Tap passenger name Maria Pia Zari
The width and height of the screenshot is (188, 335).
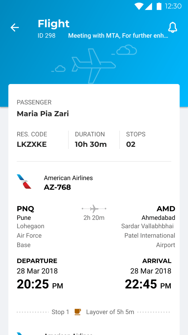click(43, 114)
